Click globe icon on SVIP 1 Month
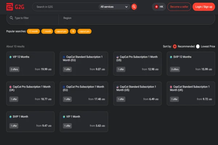Screen dimensions: 218x145 point(11,117)
